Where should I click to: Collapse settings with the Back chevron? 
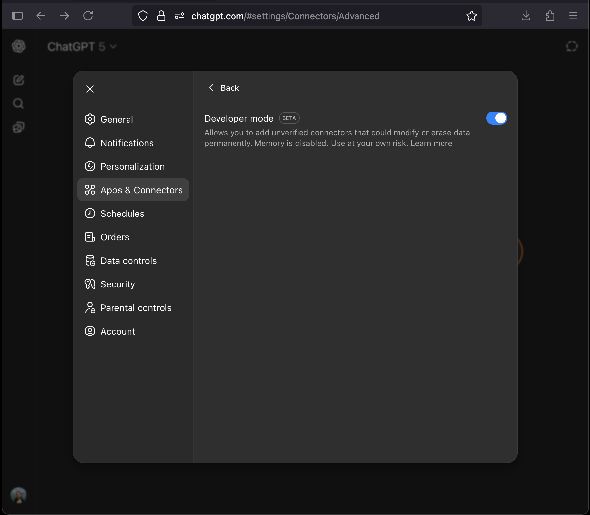tap(211, 88)
